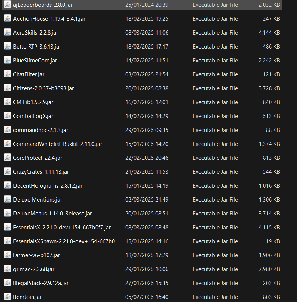The image size is (297, 302).
Task: Click the jar icon beside CombatLogX.jar
Action: 7,116
